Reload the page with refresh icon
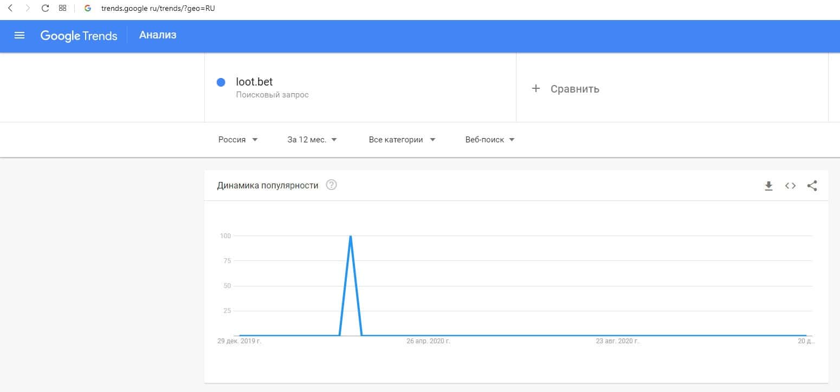 45,8
